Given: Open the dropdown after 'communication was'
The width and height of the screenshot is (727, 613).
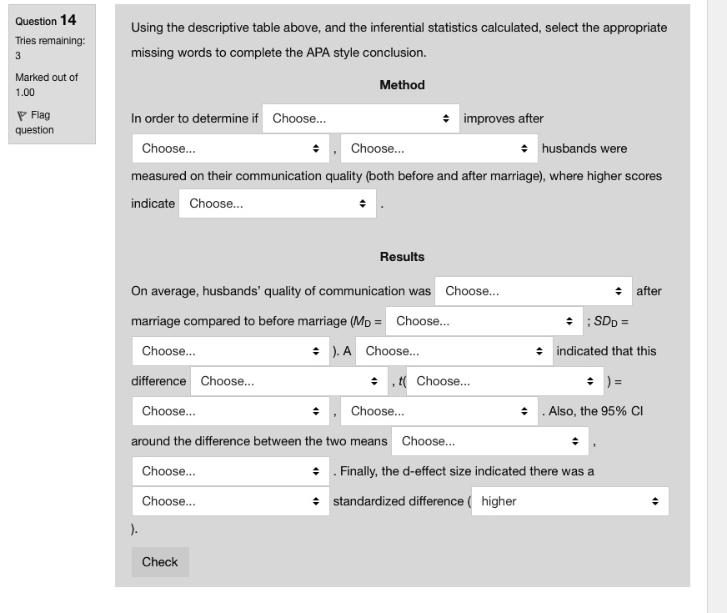Looking at the screenshot, I should point(534,290).
